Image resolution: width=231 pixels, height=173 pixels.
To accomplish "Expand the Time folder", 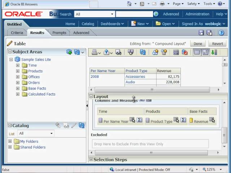I will point(18,65).
